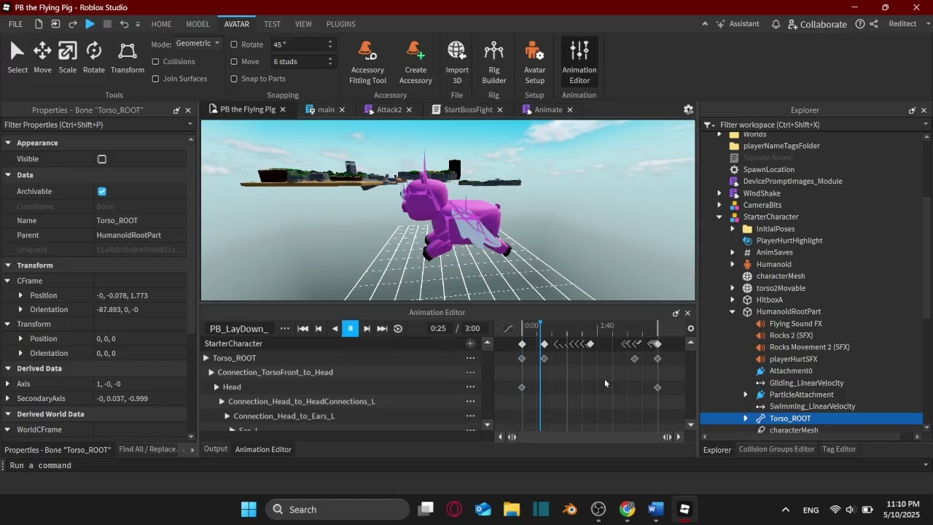Toggle animation looping
Screen dimensions: 933x525
398,329
